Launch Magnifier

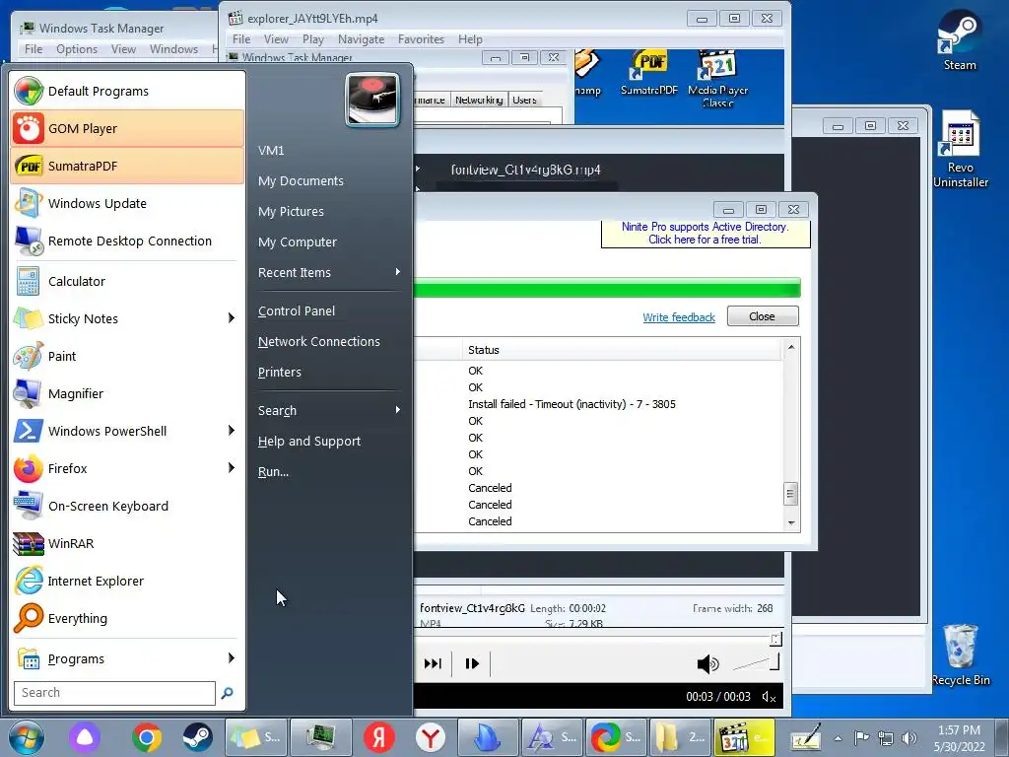tap(127, 393)
